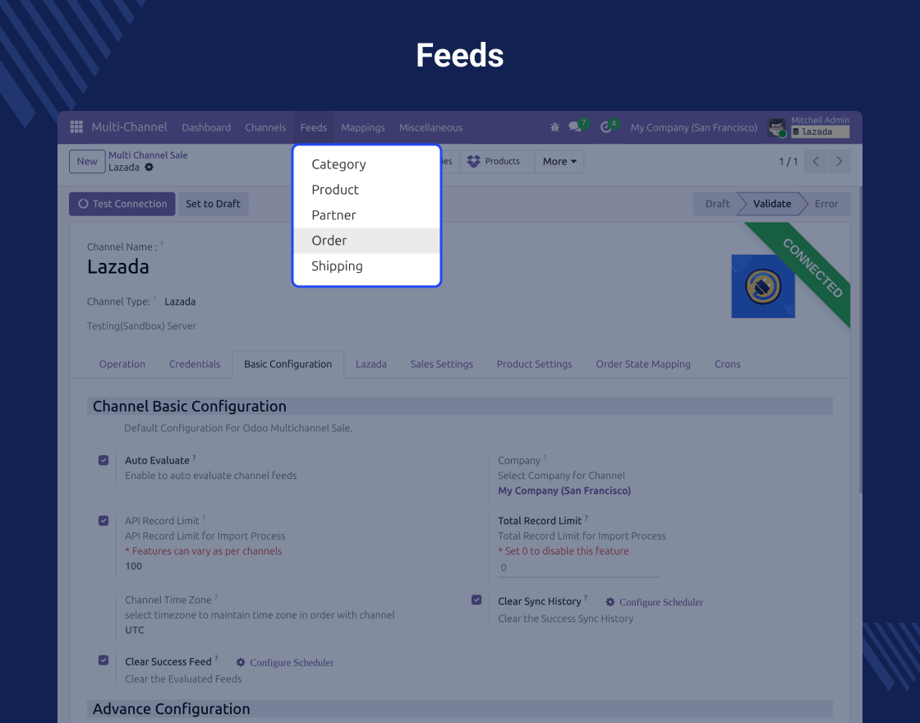Select the Draft status stage
This screenshot has width=920, height=723.
pos(717,204)
